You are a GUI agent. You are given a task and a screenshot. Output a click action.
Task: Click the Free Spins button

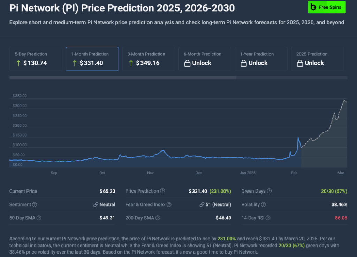point(326,7)
